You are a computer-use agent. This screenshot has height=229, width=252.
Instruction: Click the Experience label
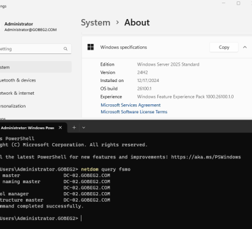tap(111, 97)
